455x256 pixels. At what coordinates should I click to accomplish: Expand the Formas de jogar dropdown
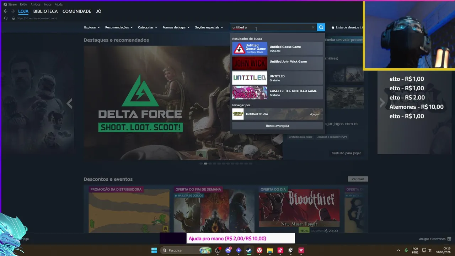click(x=176, y=27)
